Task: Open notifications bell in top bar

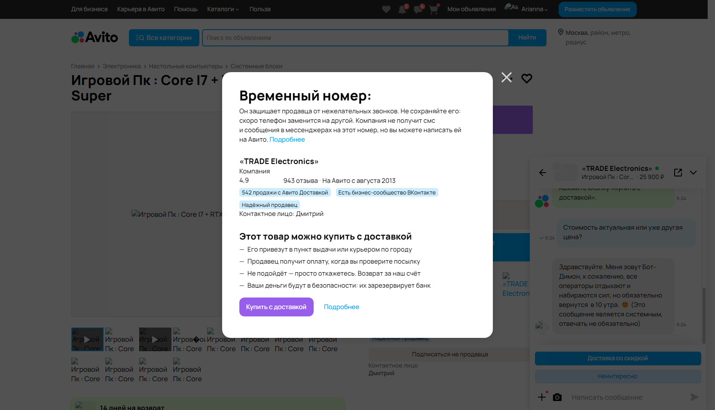Action: pos(402,9)
